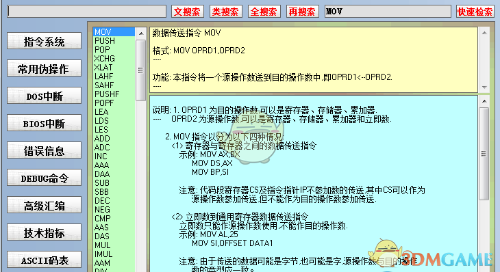Select CMP in the instruction list
Viewport: 500px width, 272px height.
coord(114,219)
